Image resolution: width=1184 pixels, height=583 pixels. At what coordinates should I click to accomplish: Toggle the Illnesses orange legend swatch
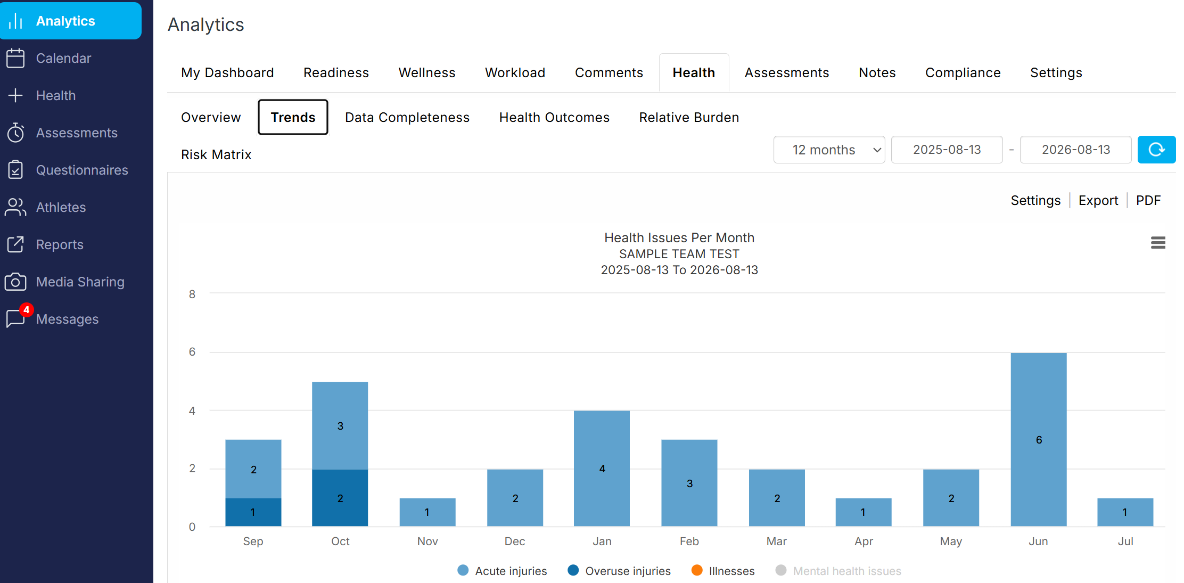(x=697, y=570)
